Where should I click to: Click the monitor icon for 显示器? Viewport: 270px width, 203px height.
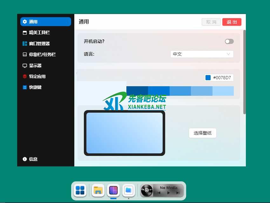(x=25, y=66)
